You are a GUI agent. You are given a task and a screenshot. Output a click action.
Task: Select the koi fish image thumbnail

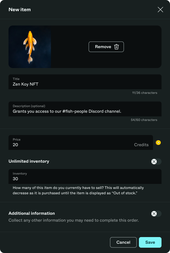(x=30, y=47)
